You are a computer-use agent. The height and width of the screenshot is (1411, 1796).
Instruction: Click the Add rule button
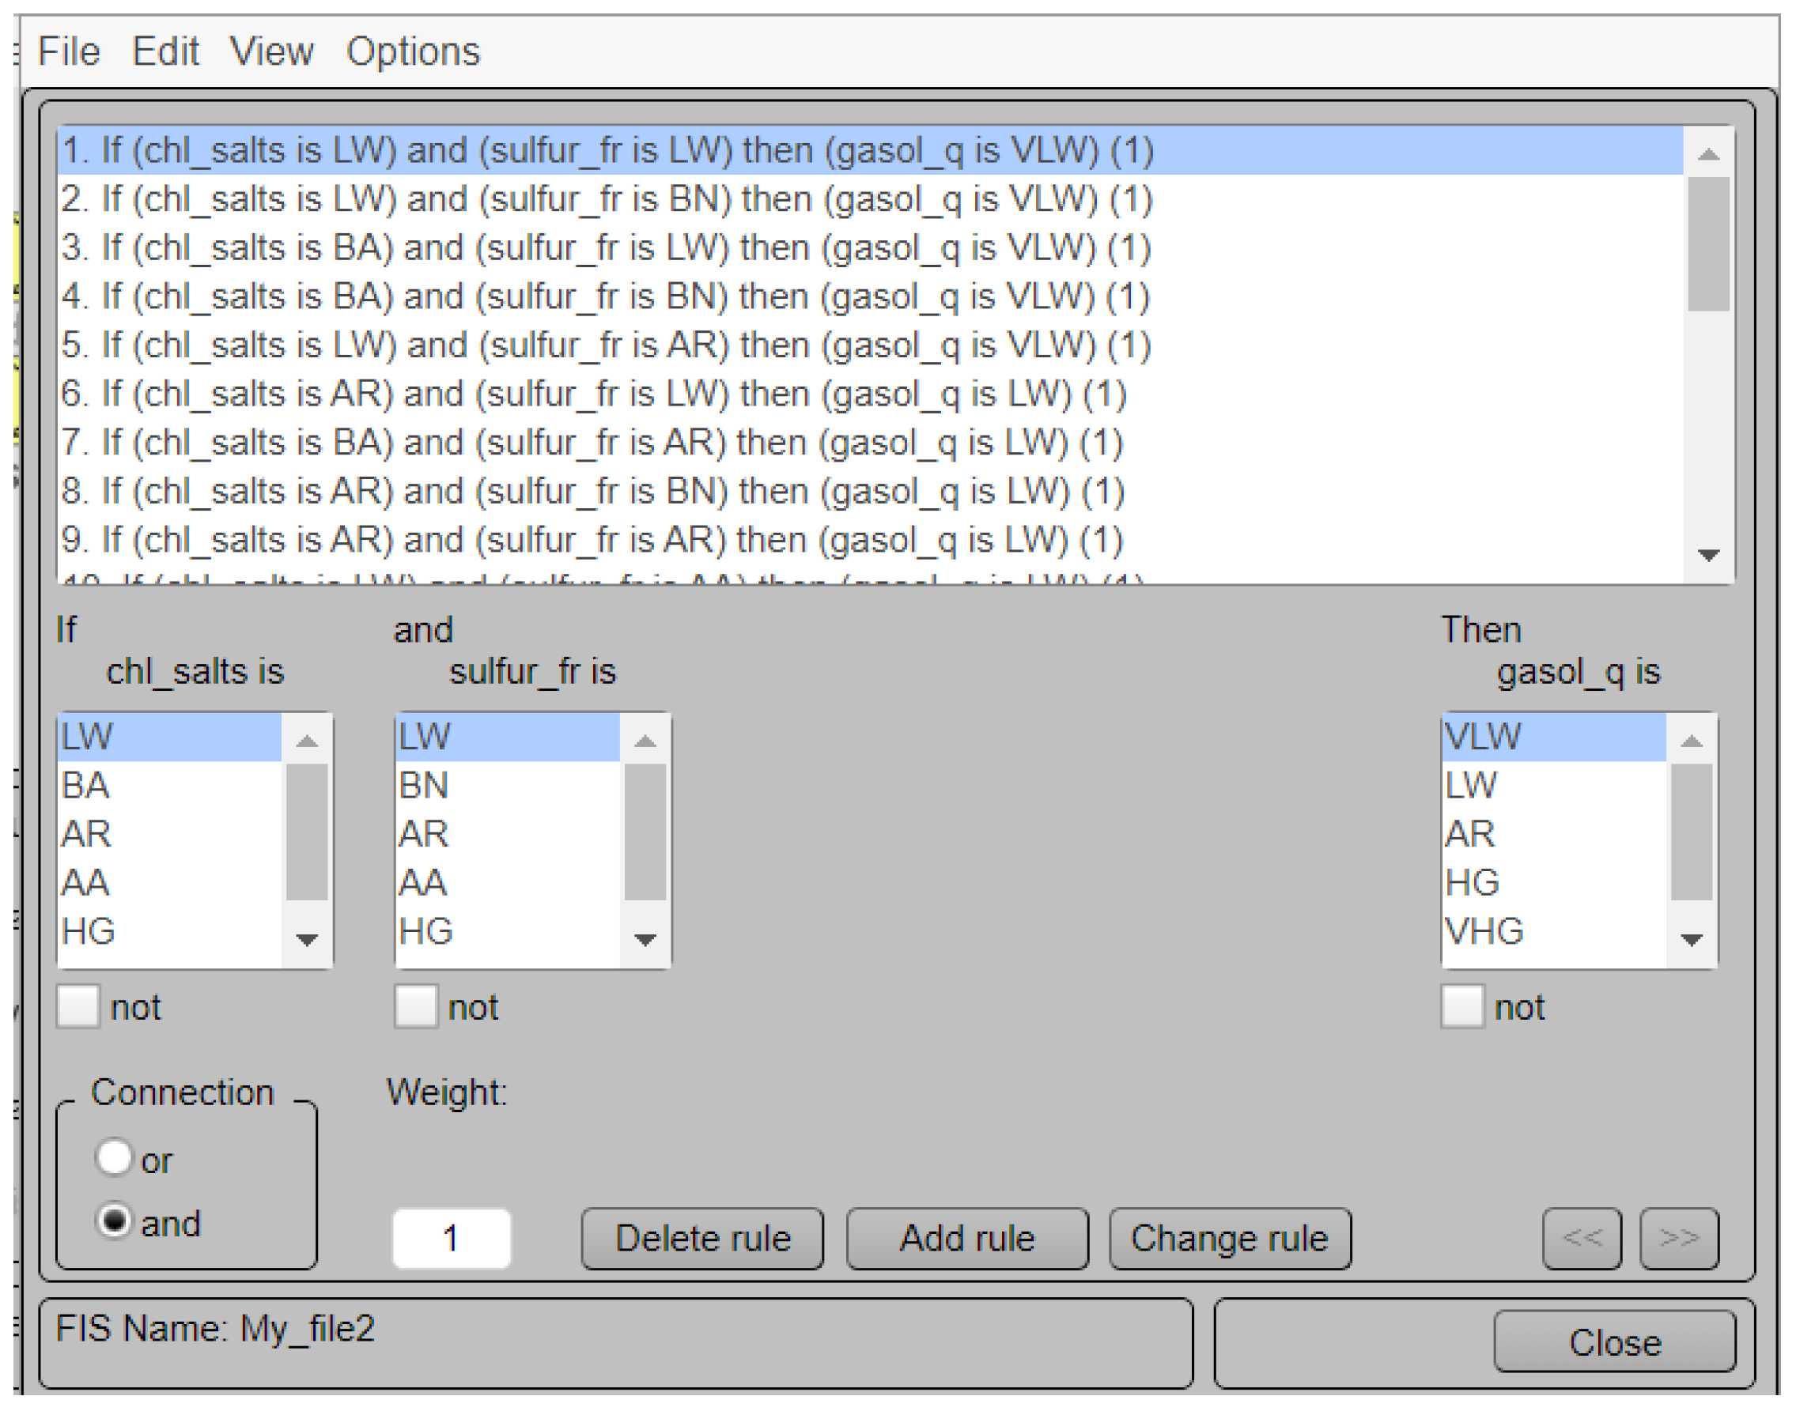tap(967, 1239)
